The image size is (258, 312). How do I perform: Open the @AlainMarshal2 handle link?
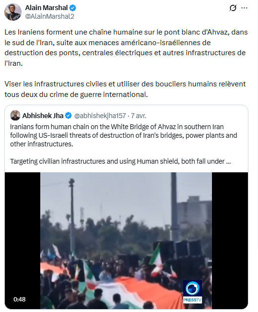(x=49, y=16)
